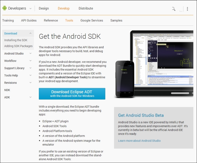Expand the Developers dropdown arrow
Viewport: 197px width, 163px height.
[x=30, y=9]
